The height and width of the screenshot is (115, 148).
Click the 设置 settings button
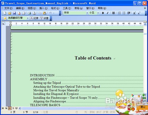tap(44, 18)
